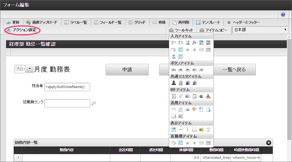The height and width of the screenshot is (162, 292).
Task: Click the 申請 button on the form
Action: pyautogui.click(x=127, y=70)
